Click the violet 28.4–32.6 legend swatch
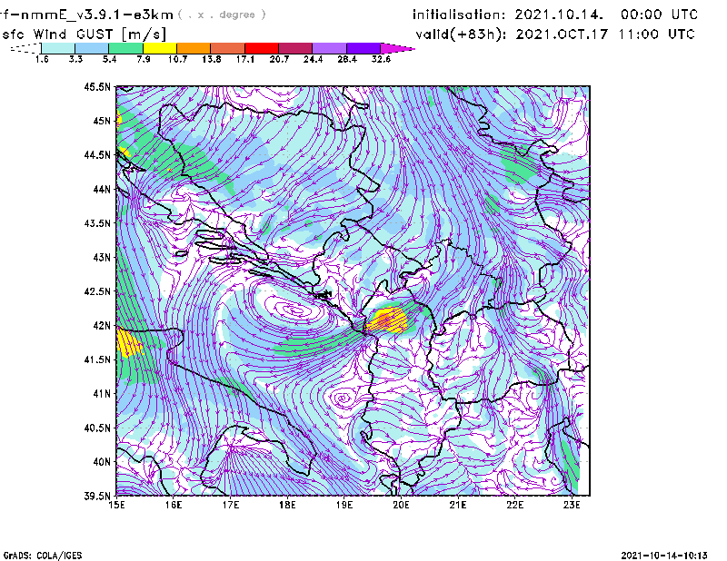727x561 pixels. tap(363, 48)
